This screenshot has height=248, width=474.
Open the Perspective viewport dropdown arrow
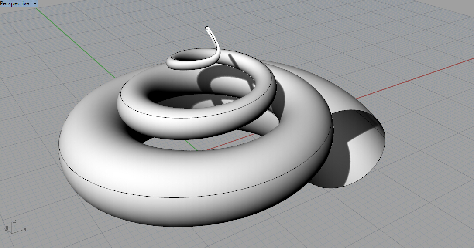[x=35, y=4]
